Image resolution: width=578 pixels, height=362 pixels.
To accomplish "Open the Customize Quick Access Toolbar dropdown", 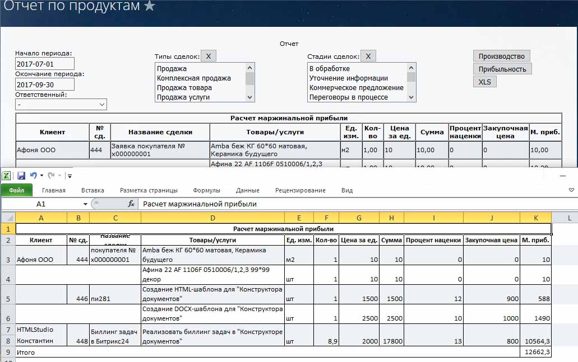I will (70, 176).
